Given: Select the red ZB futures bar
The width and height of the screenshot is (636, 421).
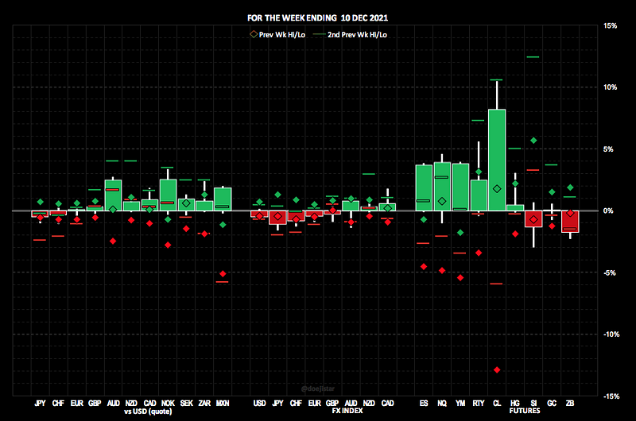Looking at the screenshot, I should pyautogui.click(x=570, y=221).
